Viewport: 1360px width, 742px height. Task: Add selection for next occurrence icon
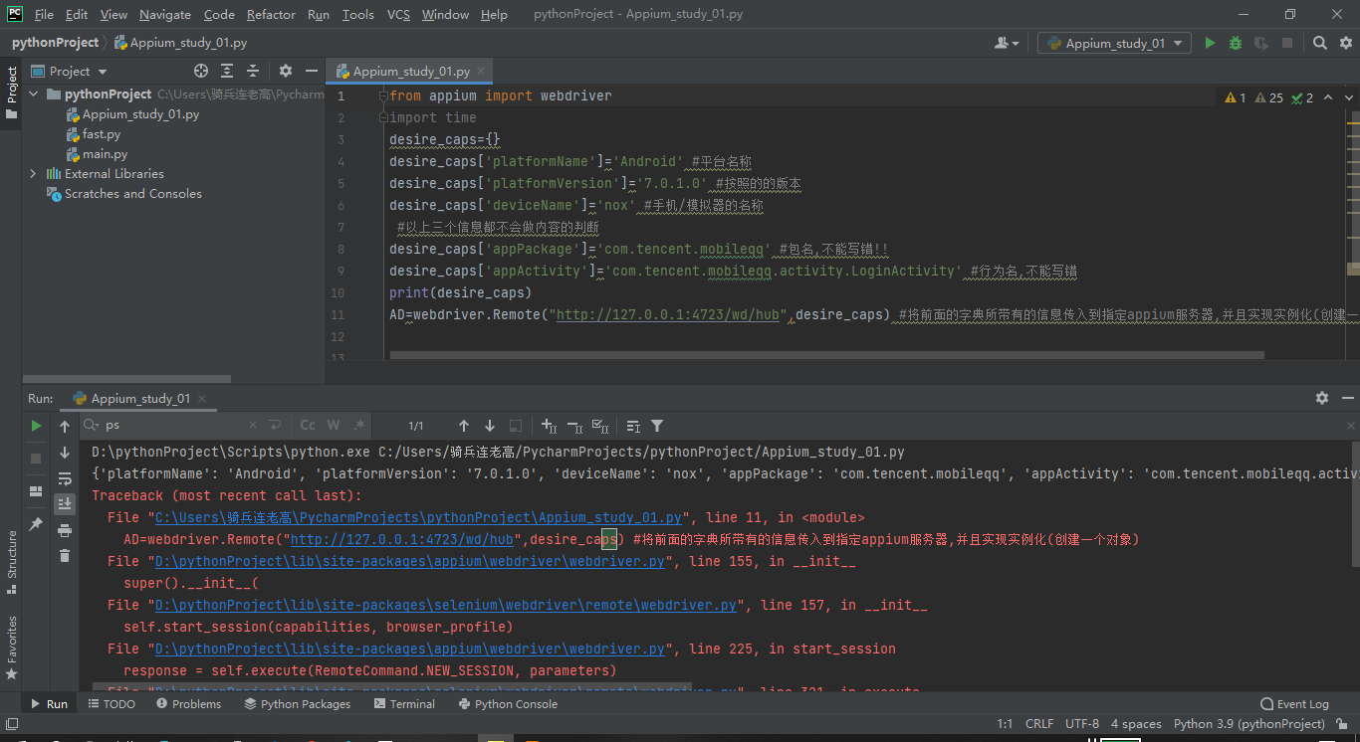[x=549, y=426]
